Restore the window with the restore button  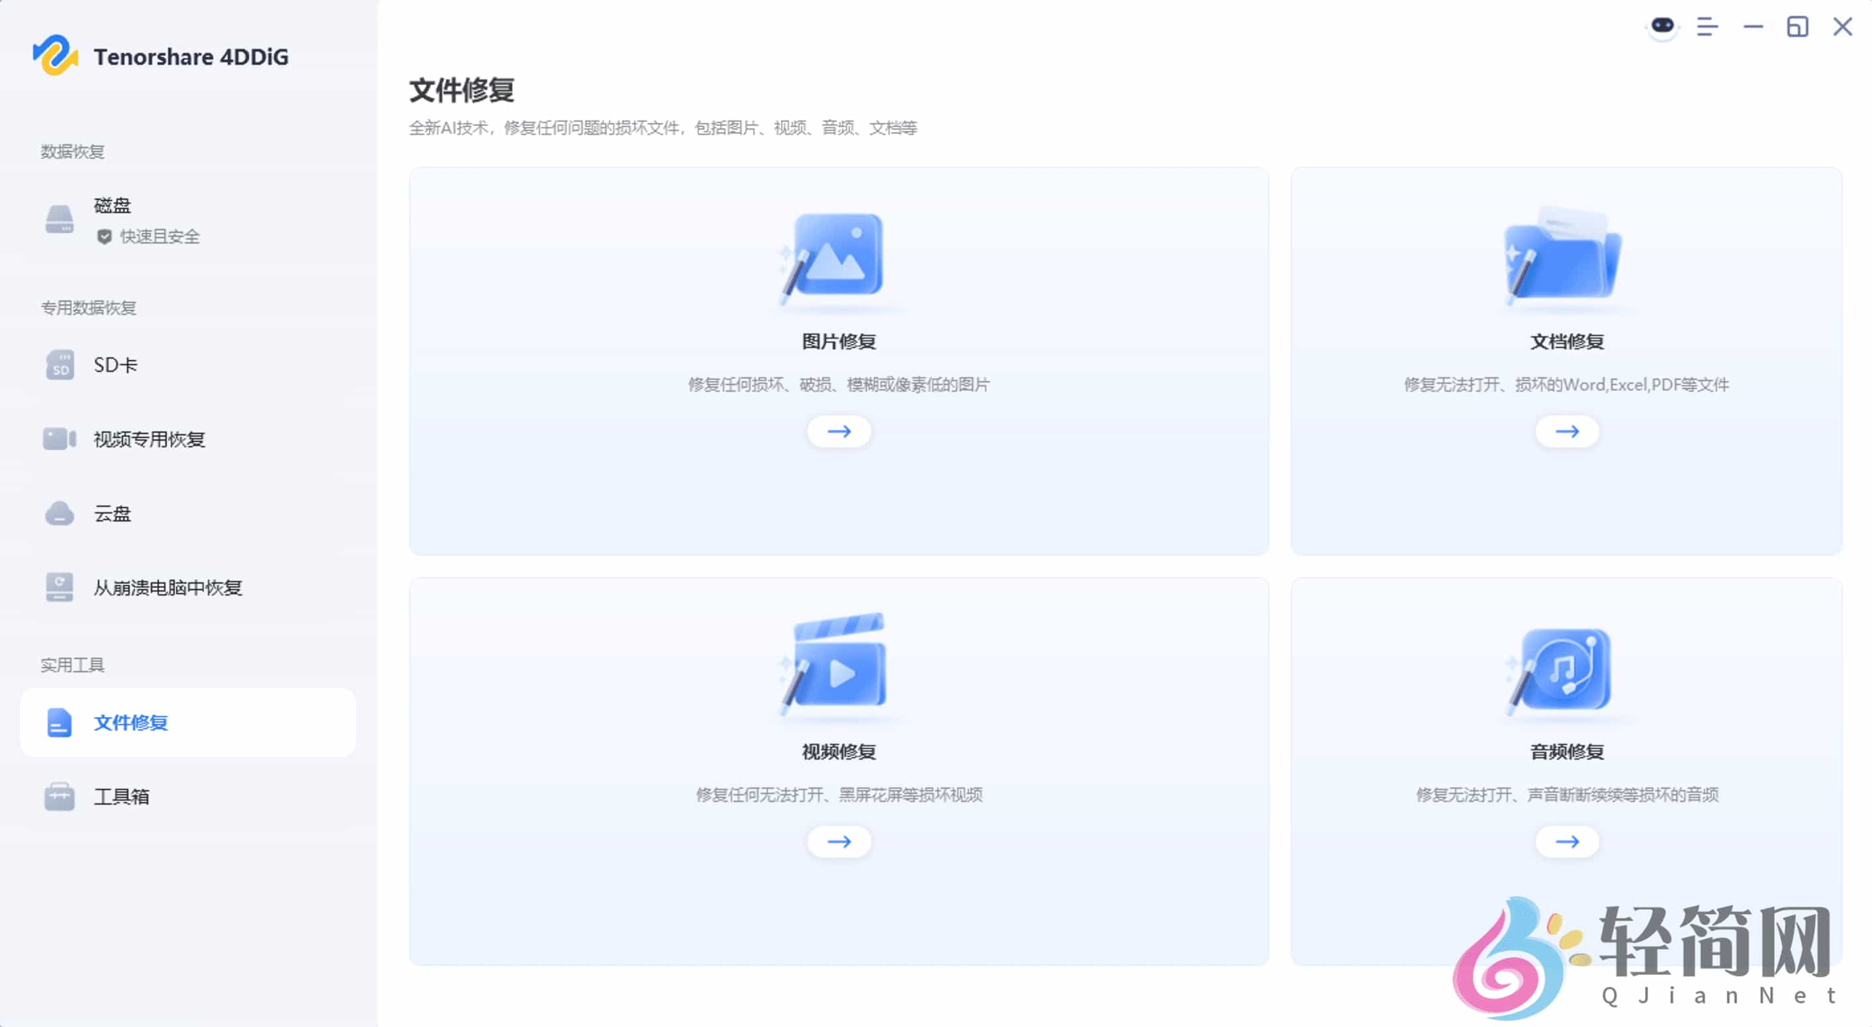click(1797, 27)
